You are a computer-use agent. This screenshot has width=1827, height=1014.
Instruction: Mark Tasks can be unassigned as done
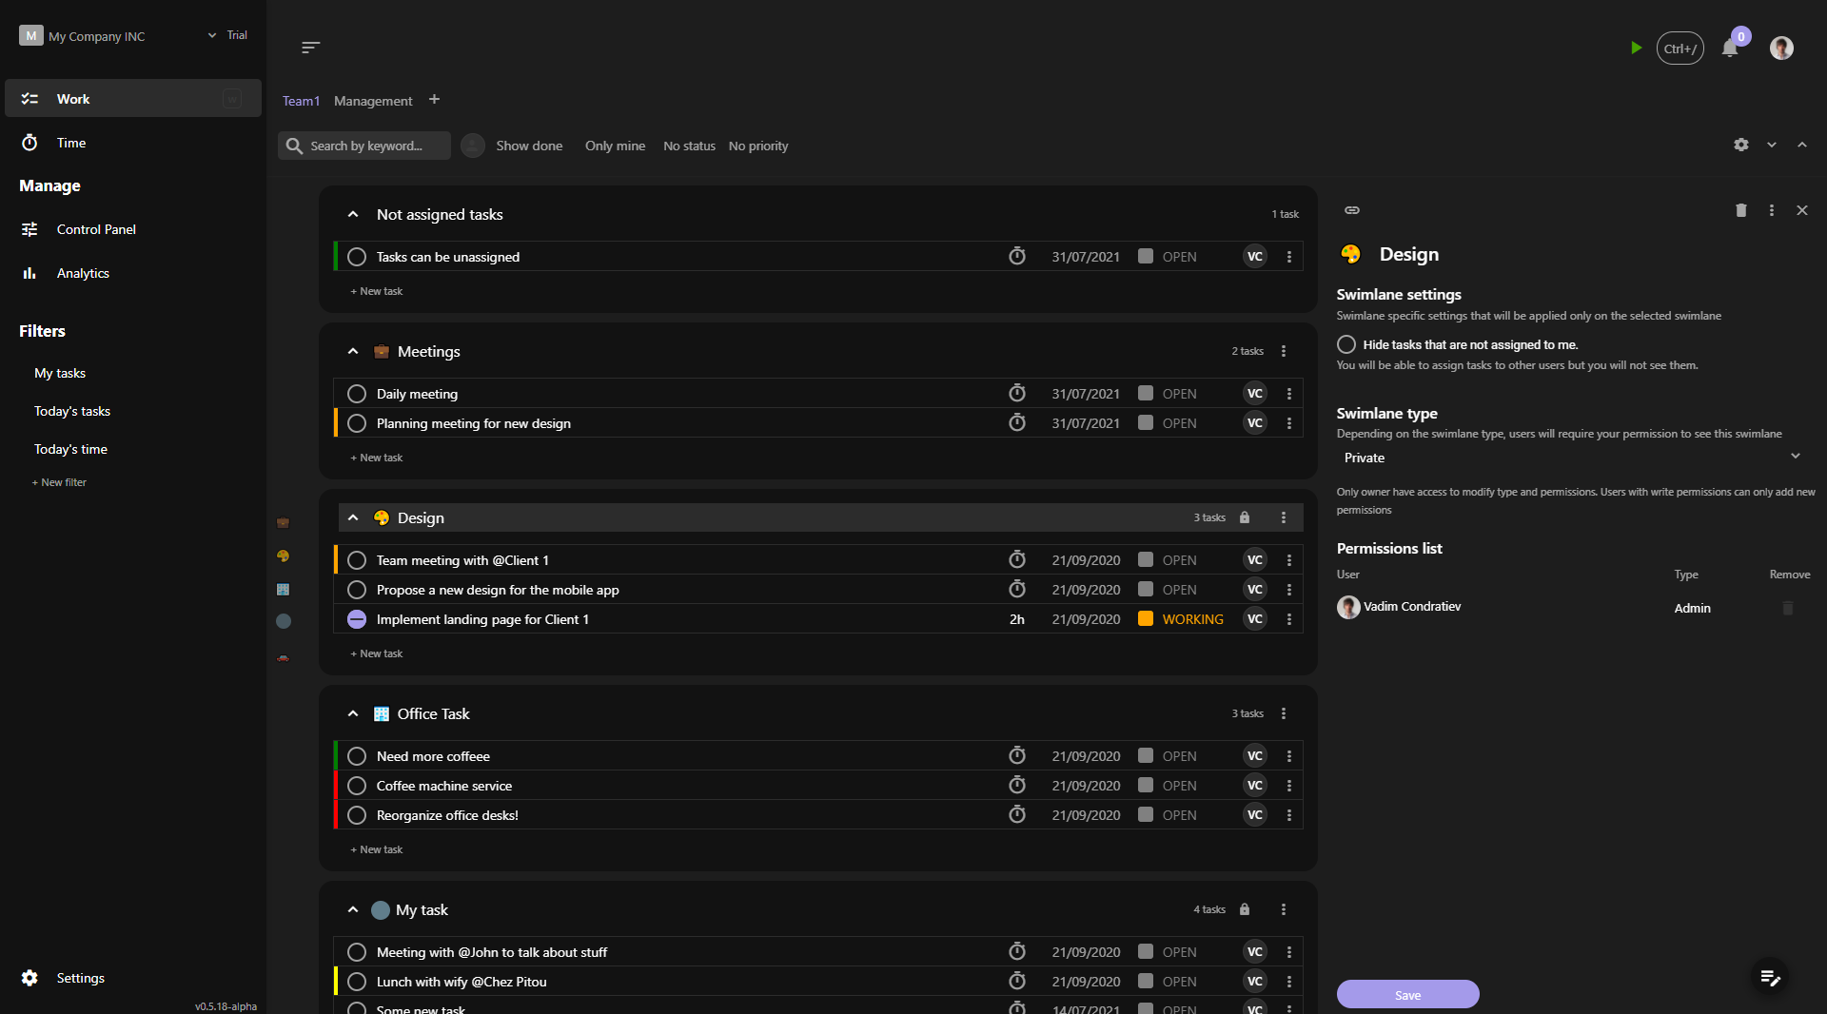click(x=357, y=257)
